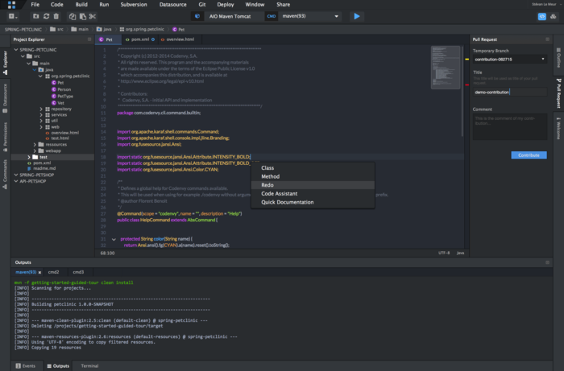The height and width of the screenshot is (371, 564).
Task: Open the Datasource side panel
Action: 5,97
